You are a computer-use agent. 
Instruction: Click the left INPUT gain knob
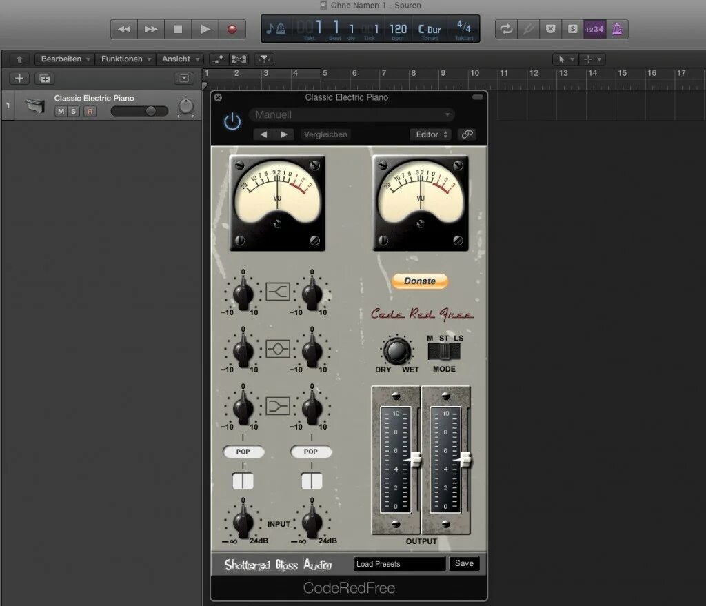pyautogui.click(x=243, y=521)
